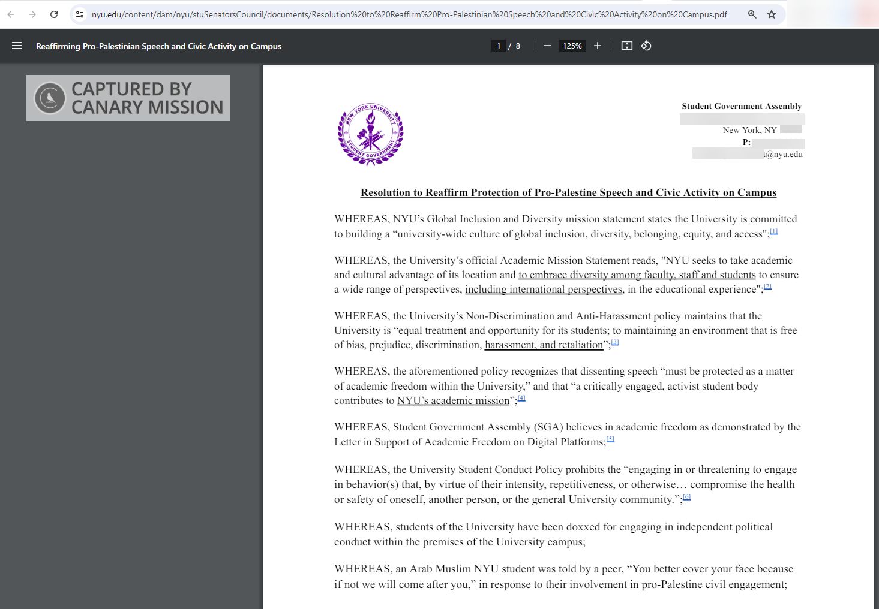Zoom in the PDF with plus button

pos(597,46)
